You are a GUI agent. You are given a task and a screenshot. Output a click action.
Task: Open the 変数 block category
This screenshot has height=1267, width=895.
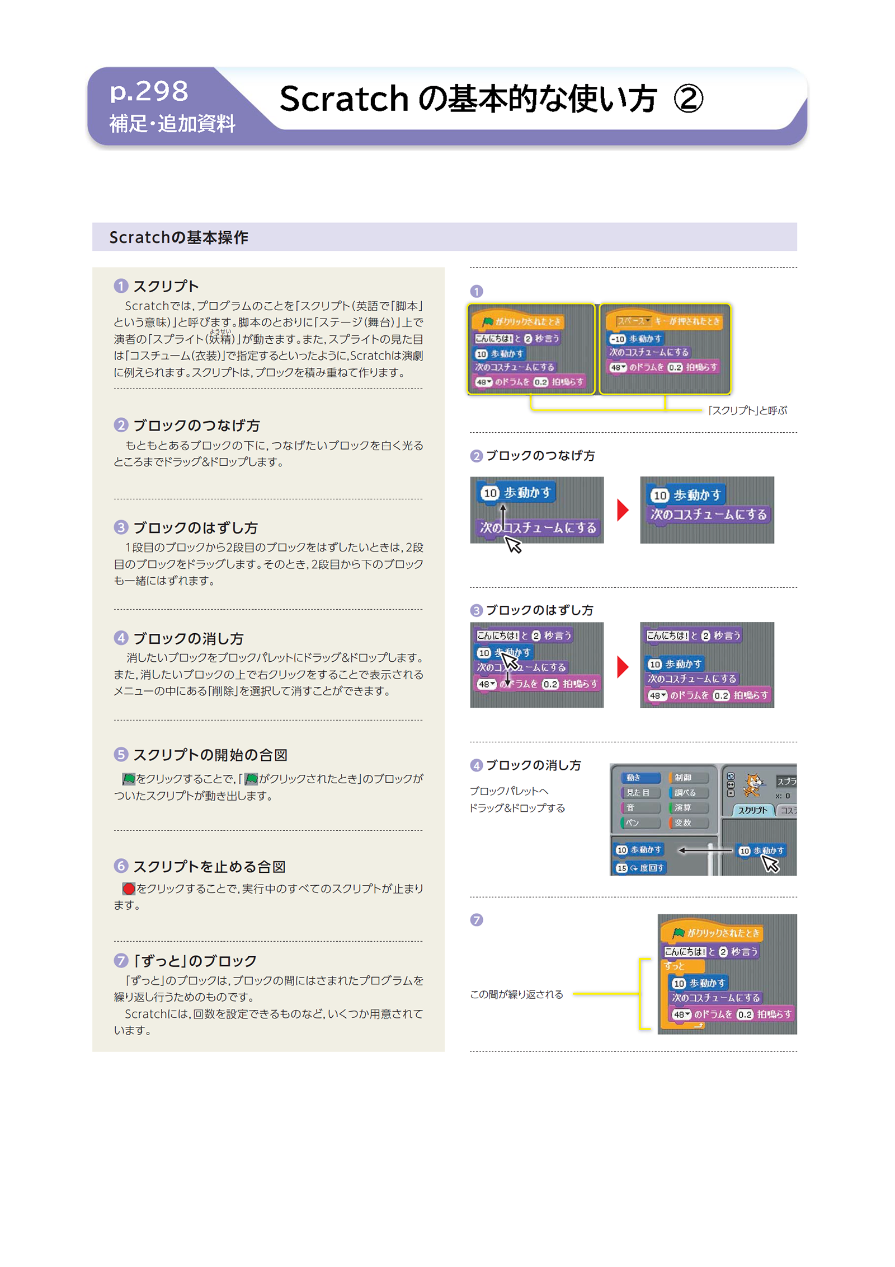pos(689,822)
